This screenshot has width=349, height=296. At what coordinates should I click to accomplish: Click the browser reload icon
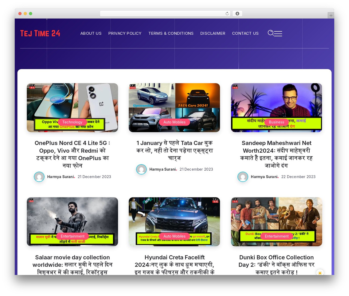tap(227, 14)
